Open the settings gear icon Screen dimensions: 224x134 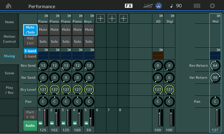[213, 6]
